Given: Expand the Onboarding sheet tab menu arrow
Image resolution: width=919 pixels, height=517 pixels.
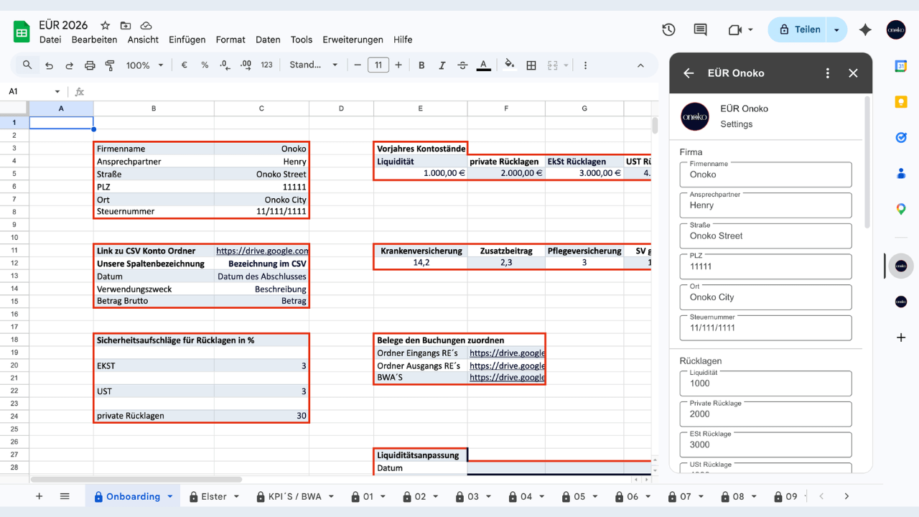Looking at the screenshot, I should 170,496.
